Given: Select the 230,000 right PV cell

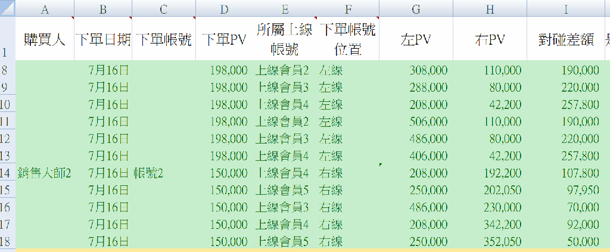Looking at the screenshot, I should (x=490, y=207).
